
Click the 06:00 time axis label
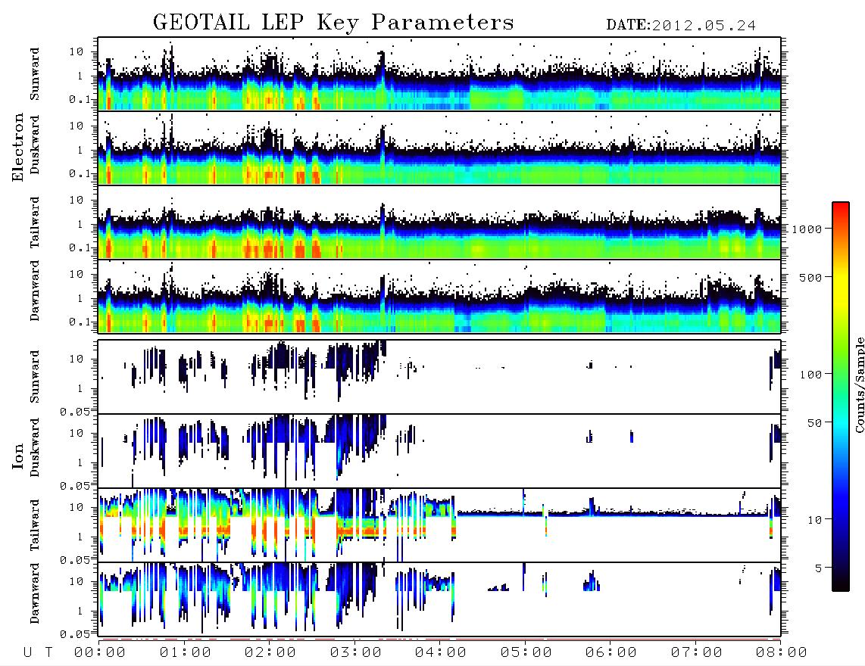(611, 653)
